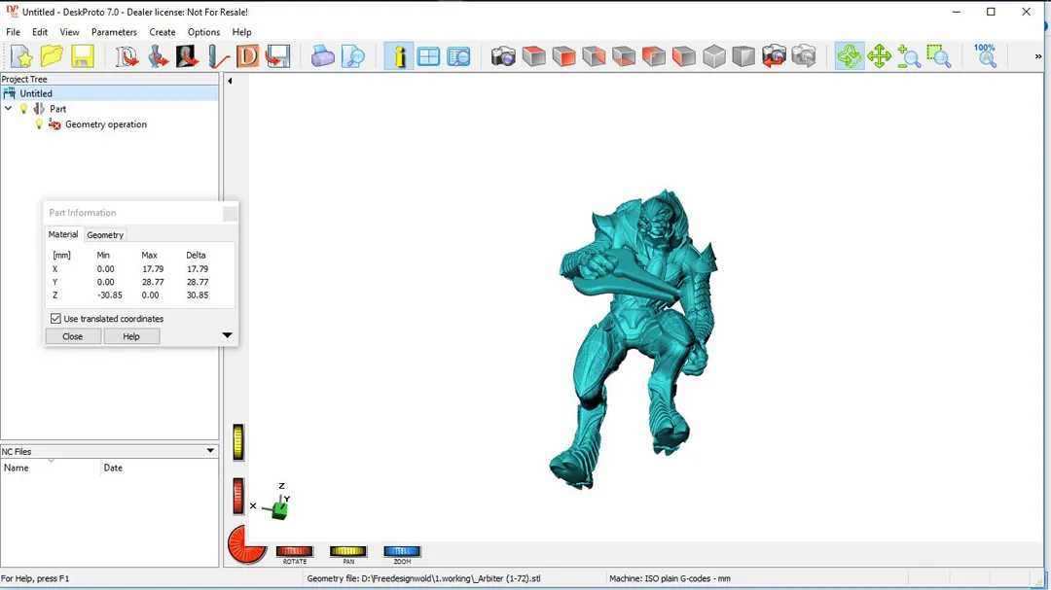The width and height of the screenshot is (1051, 590).
Task: Click the orange D icon in the toolbar
Action: click(x=247, y=56)
